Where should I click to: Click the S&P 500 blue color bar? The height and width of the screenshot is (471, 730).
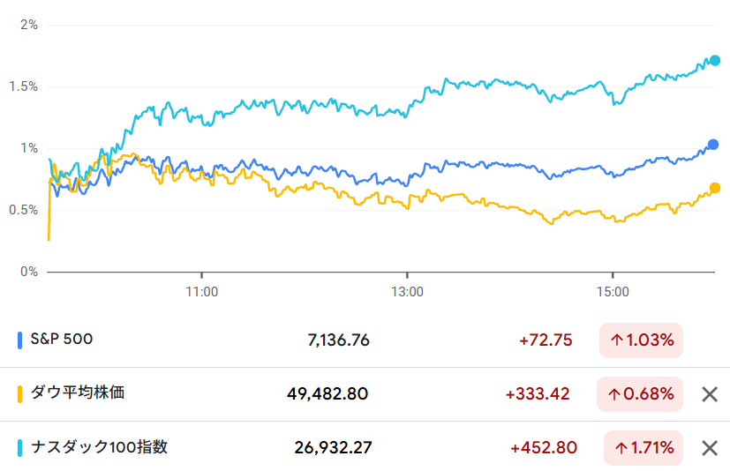[20, 340]
